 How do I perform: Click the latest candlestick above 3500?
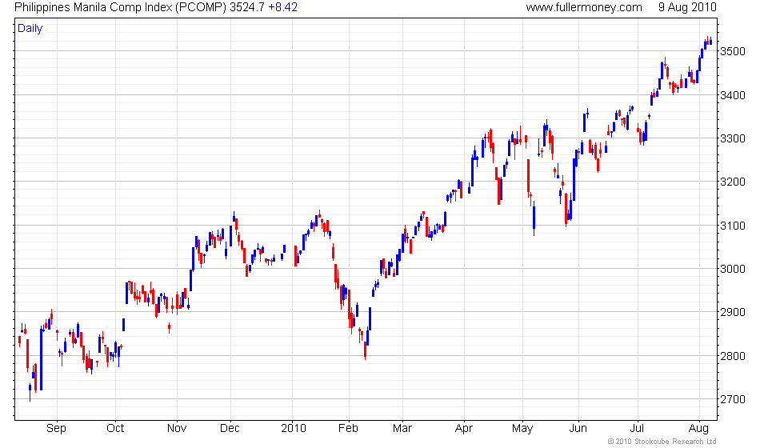(711, 41)
